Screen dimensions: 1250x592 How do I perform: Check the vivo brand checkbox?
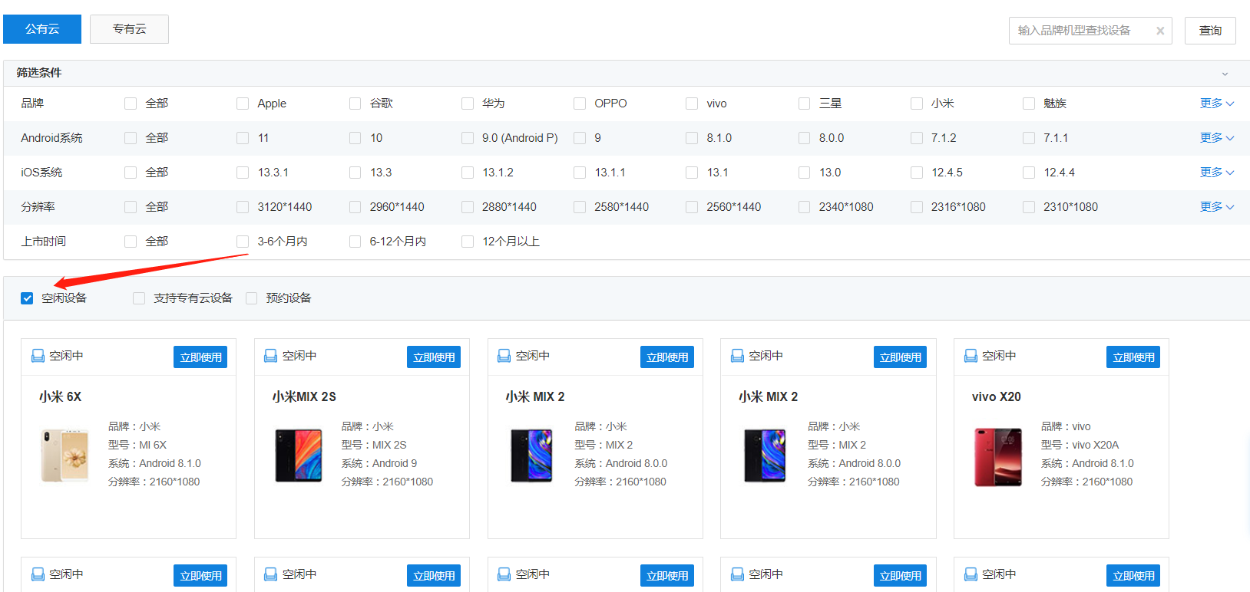692,104
